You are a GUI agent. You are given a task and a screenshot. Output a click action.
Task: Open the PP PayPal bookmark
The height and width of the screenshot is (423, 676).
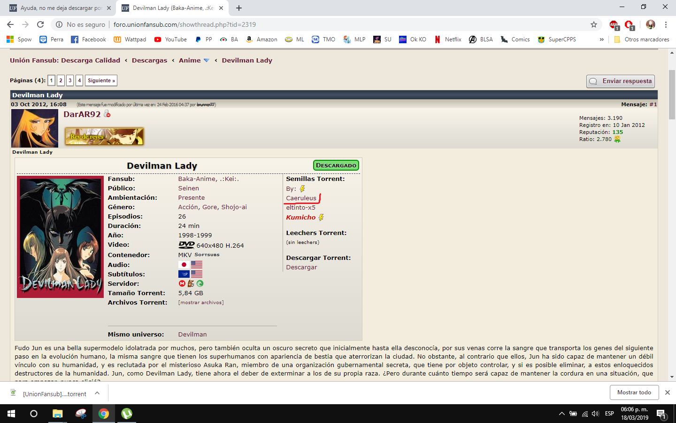pyautogui.click(x=203, y=39)
